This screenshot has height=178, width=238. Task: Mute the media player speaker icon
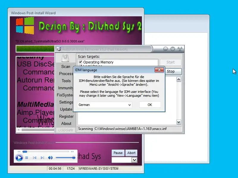tap(50, 158)
